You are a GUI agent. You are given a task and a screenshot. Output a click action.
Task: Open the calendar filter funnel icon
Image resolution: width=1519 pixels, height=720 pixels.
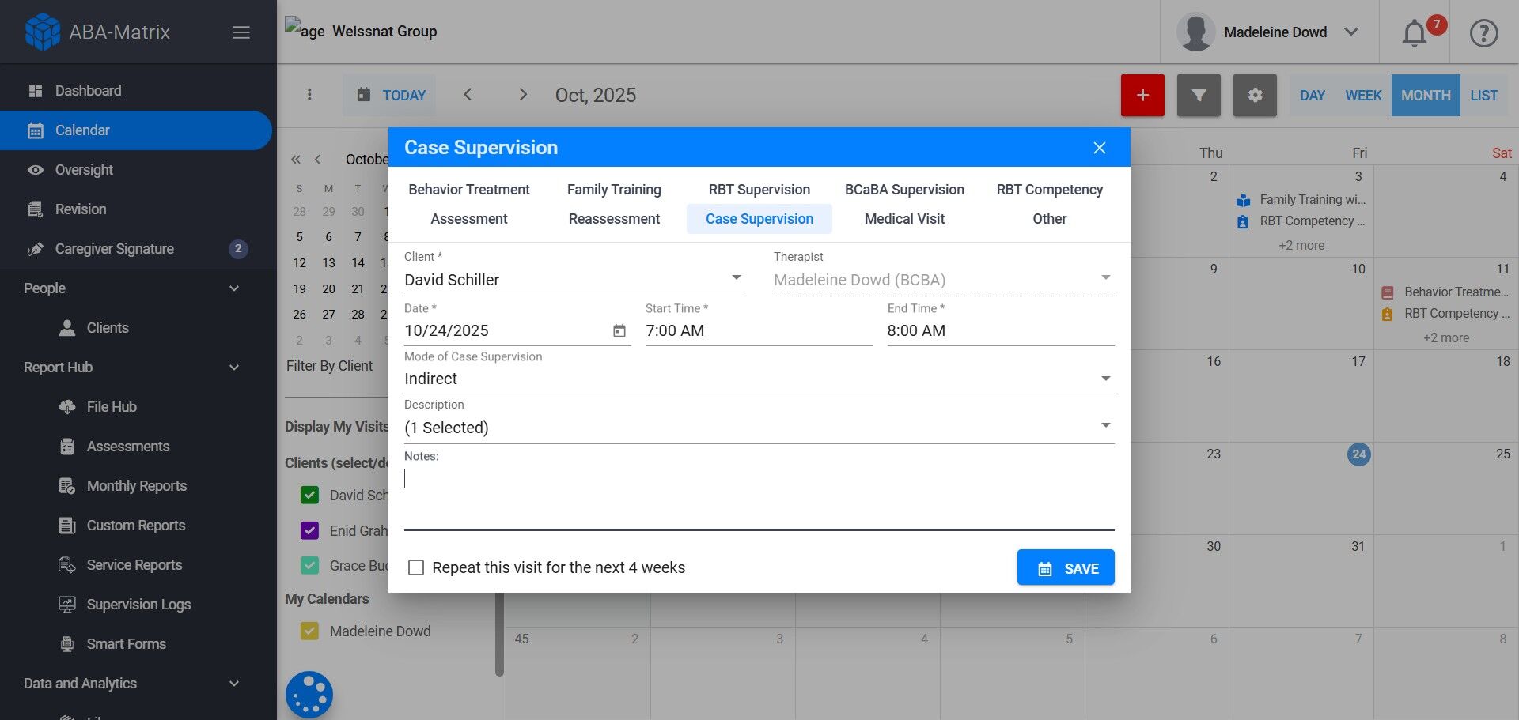[1199, 96]
